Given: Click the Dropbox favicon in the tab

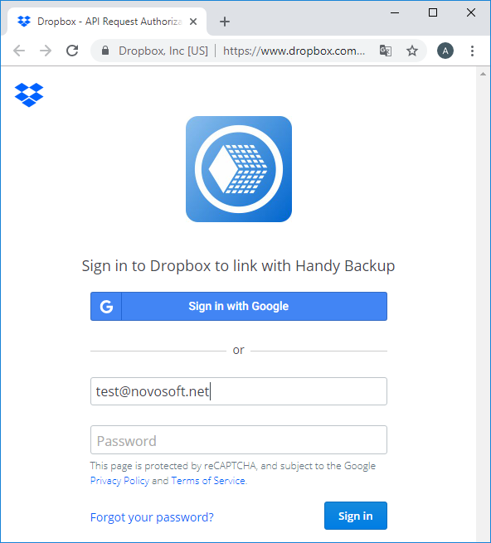Looking at the screenshot, I should click(x=24, y=22).
